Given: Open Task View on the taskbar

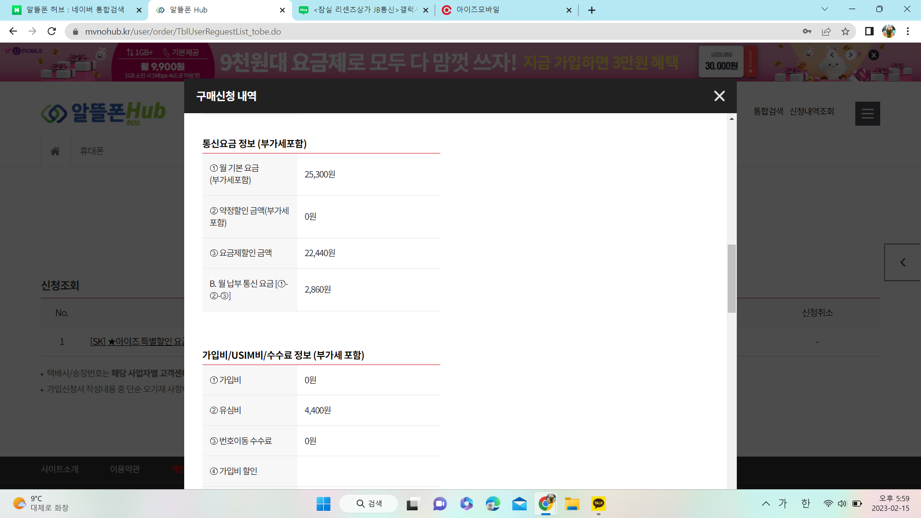Looking at the screenshot, I should point(412,504).
